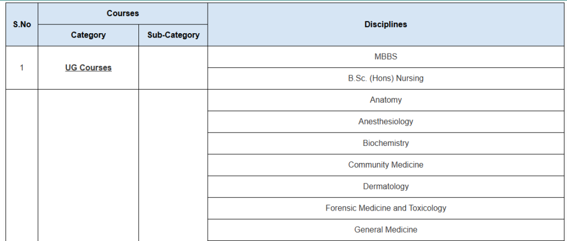The image size is (567, 241).
Task: Click serial number 1 cell
Action: tap(22, 67)
